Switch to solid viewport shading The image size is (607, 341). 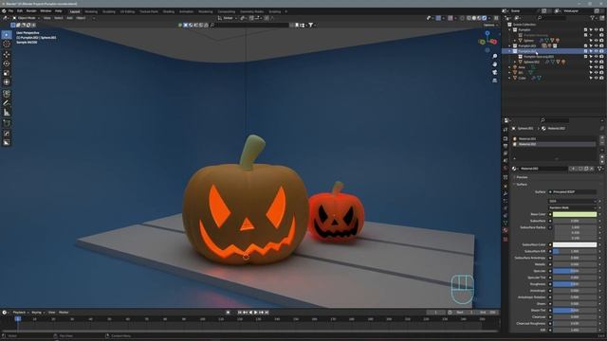(474, 18)
